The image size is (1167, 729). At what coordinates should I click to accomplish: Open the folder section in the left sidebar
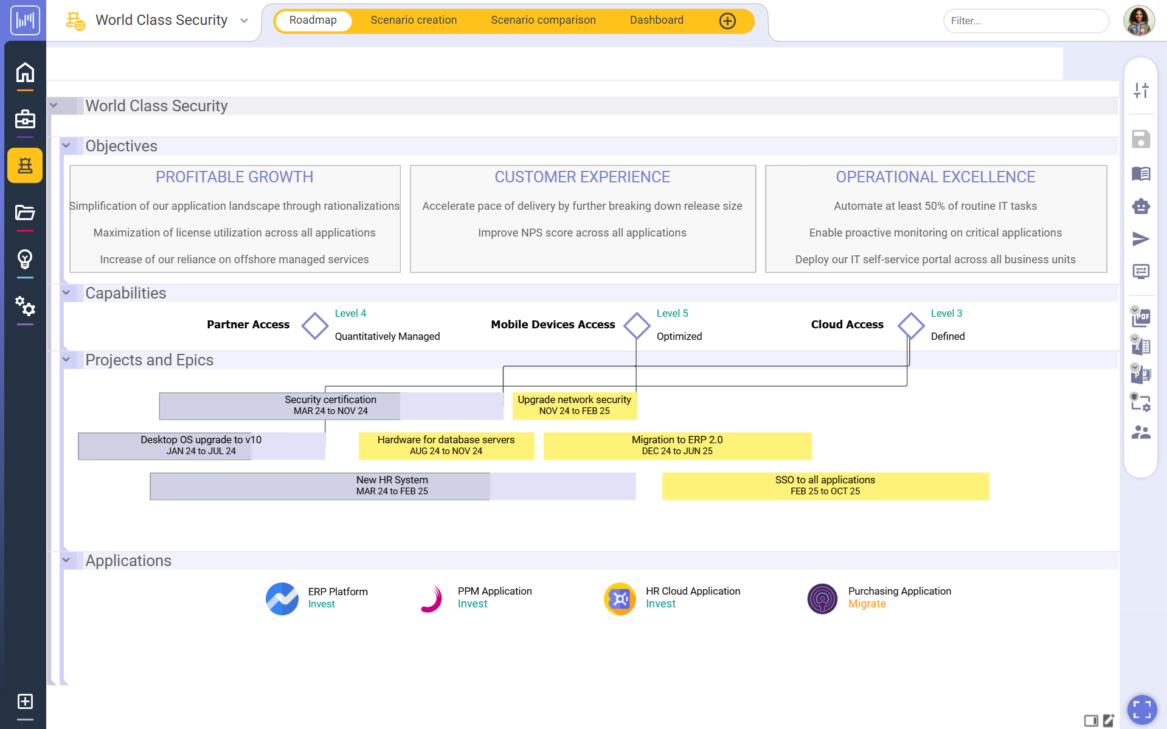[x=25, y=214]
